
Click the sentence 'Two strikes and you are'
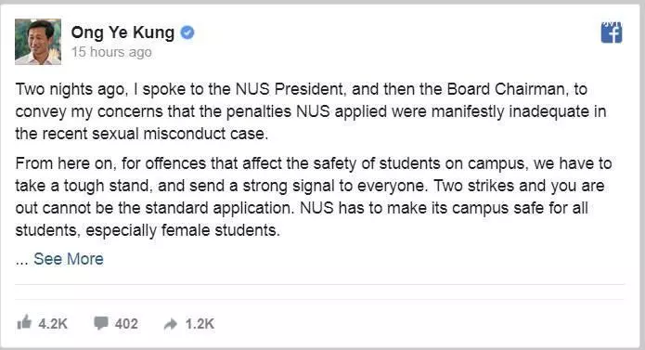tap(519, 186)
